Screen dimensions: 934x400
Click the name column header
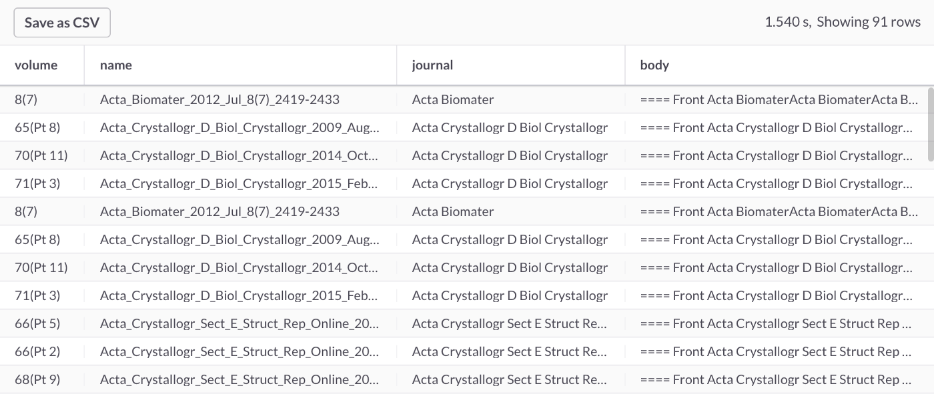click(116, 65)
